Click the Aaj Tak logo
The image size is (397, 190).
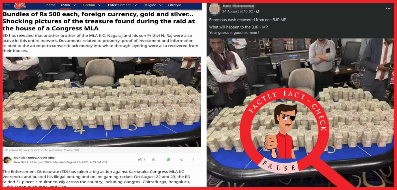coord(20,5)
